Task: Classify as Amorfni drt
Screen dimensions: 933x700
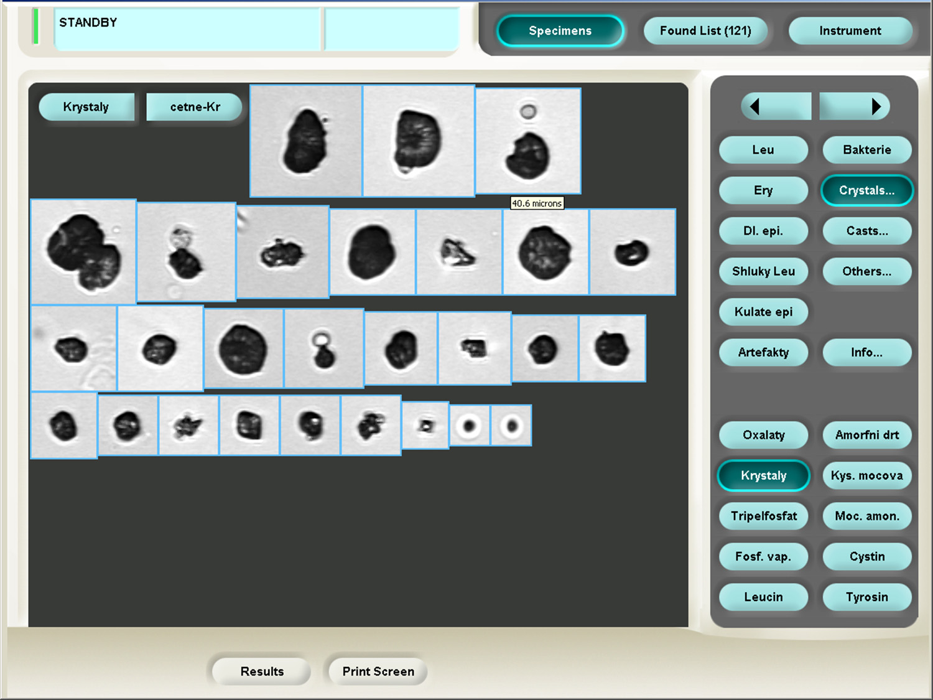Action: tap(867, 435)
